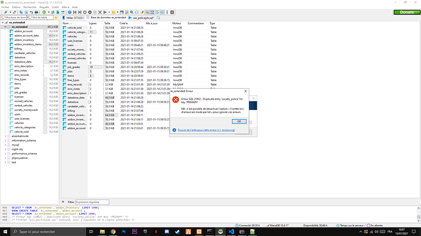Open dropdown arrow beside run query button
The image size is (421, 236).
coord(109,12)
